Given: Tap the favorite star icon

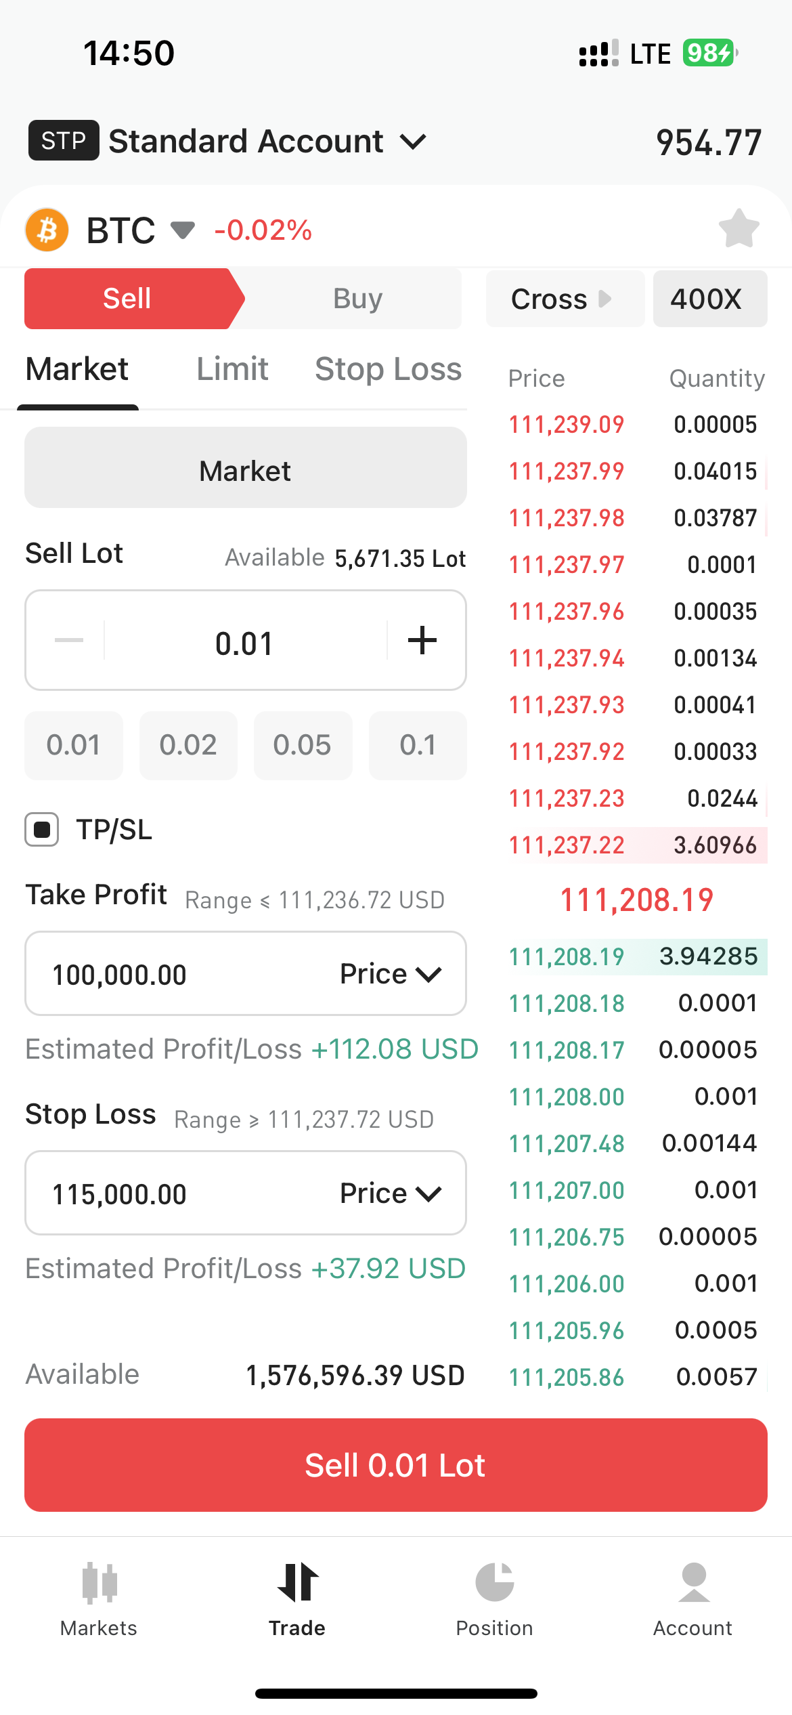Looking at the screenshot, I should (x=739, y=229).
